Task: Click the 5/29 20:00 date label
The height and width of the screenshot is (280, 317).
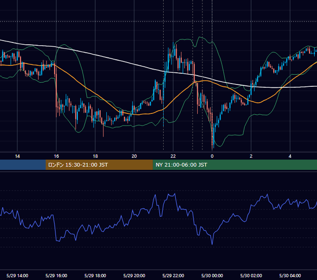Action: [x=134, y=275]
